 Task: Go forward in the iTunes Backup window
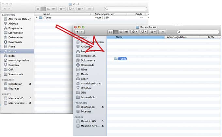[82, 32]
